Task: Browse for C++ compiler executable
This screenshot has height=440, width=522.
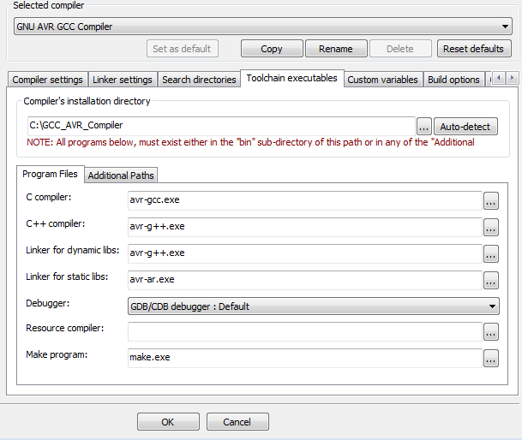Action: click(x=490, y=228)
